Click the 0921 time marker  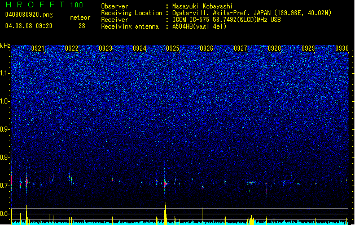pos(38,48)
